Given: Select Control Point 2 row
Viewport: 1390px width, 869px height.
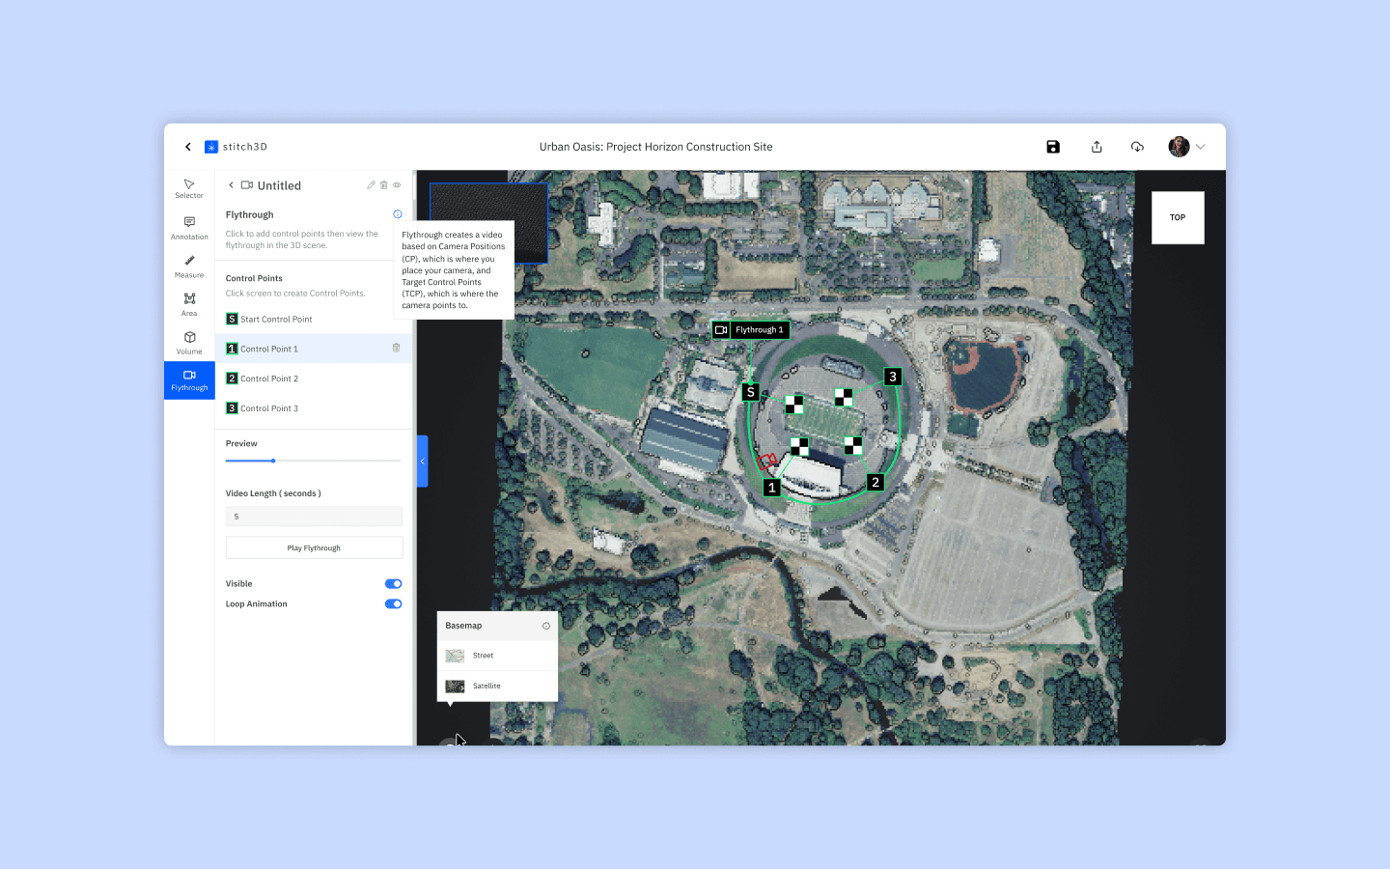Looking at the screenshot, I should (314, 378).
